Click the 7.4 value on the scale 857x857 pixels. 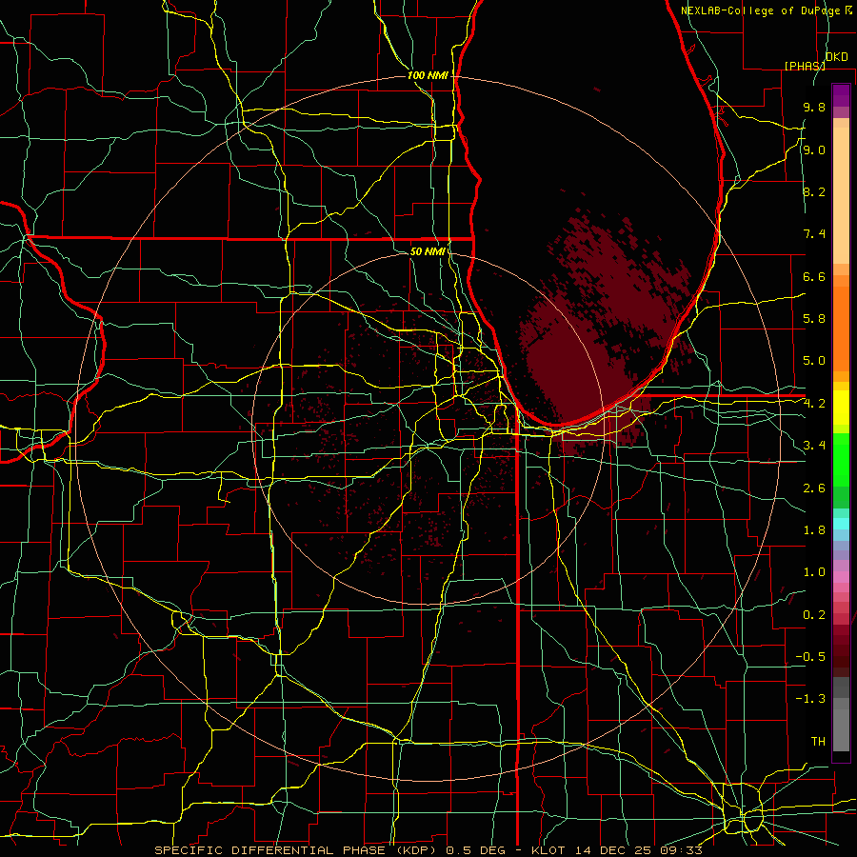click(x=814, y=234)
